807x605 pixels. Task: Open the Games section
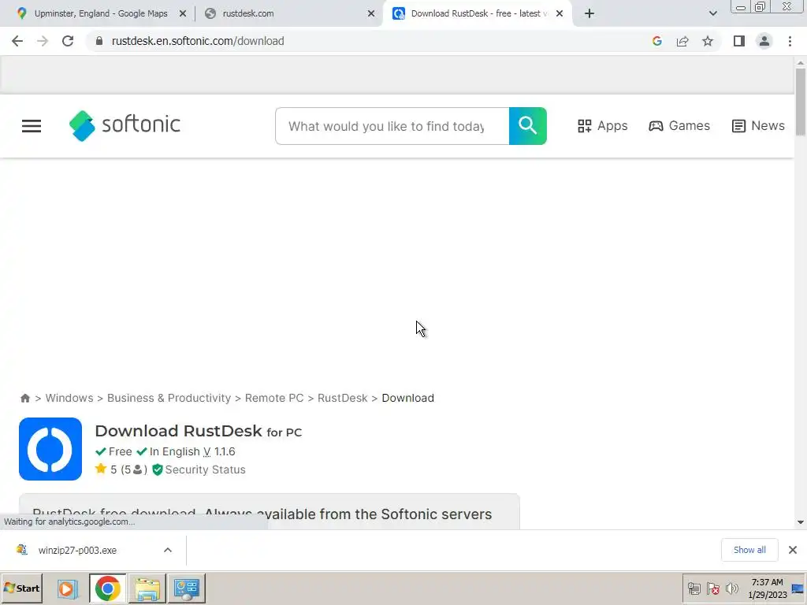click(679, 126)
